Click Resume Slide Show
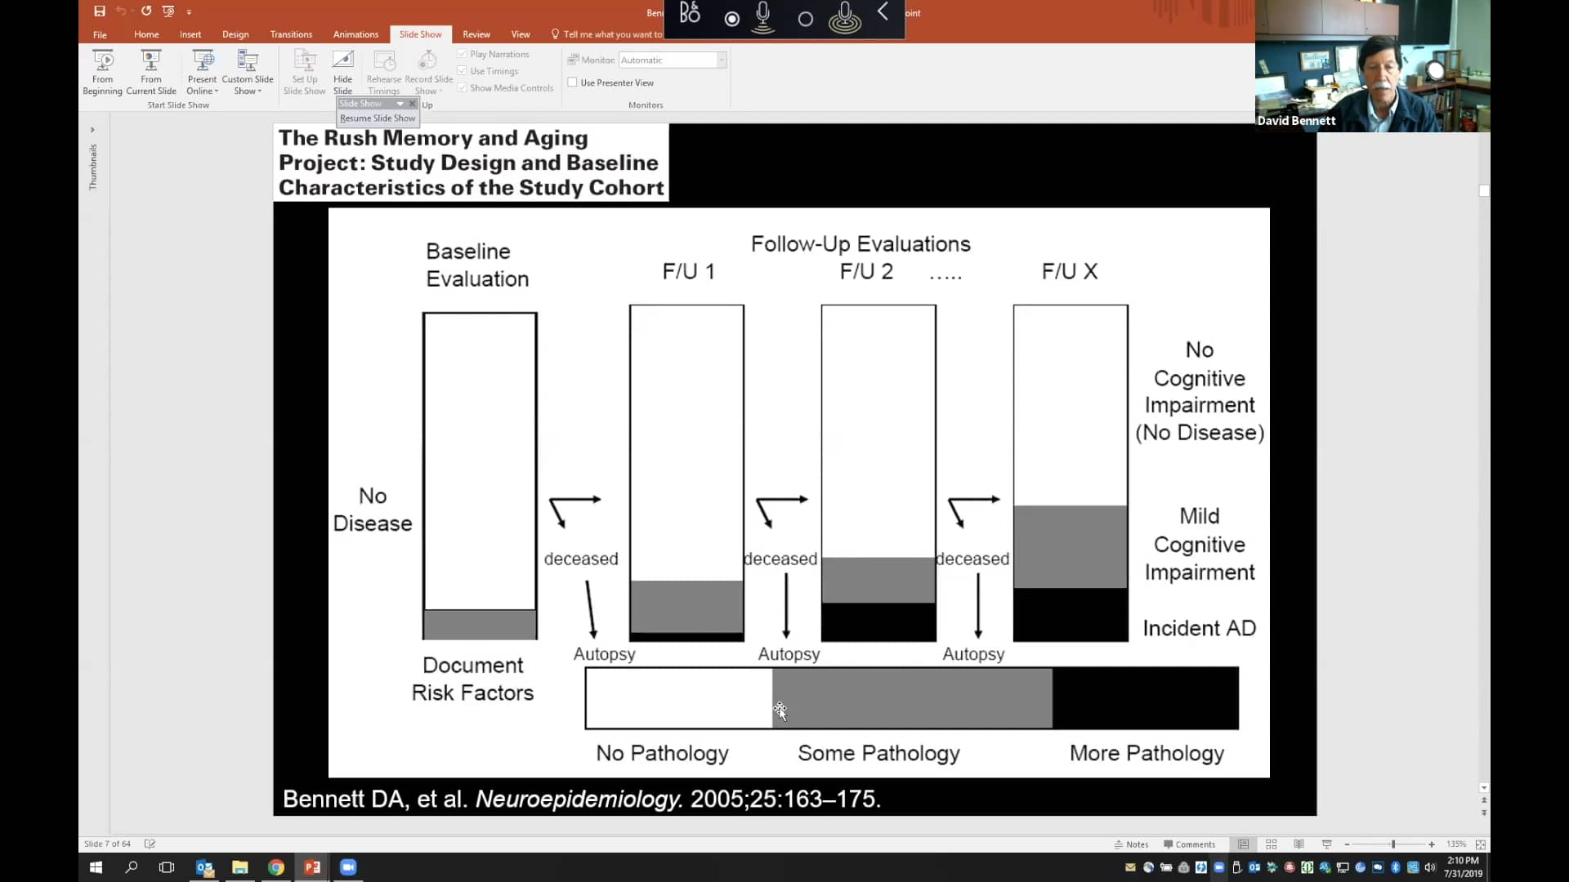Screen dimensions: 1569x882 point(377,118)
